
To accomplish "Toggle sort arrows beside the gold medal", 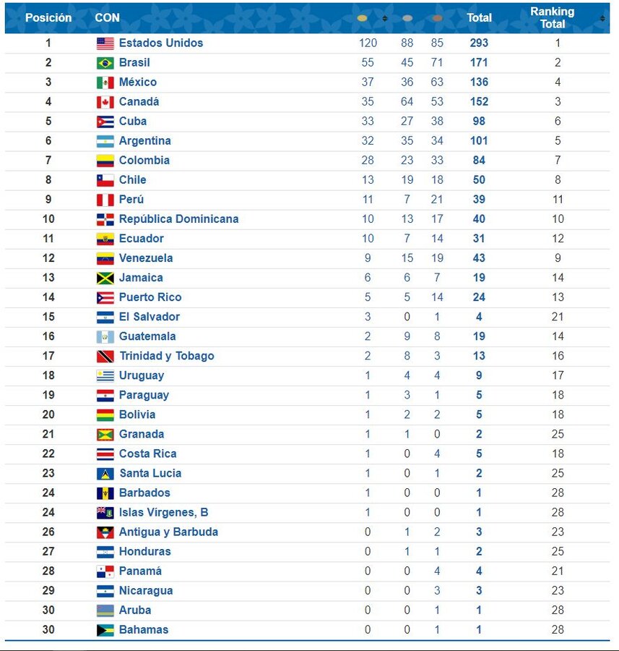I will tap(385, 17).
